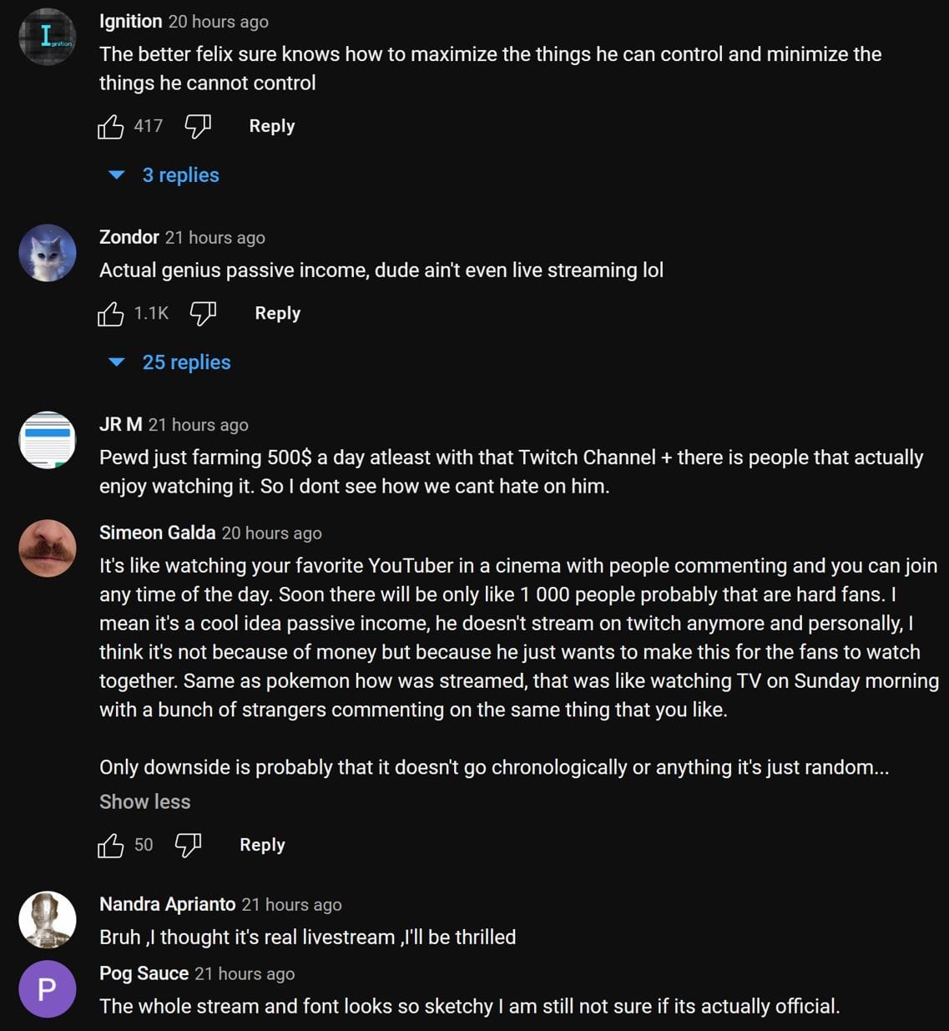Reply to Simeon Galda's comment

click(262, 845)
